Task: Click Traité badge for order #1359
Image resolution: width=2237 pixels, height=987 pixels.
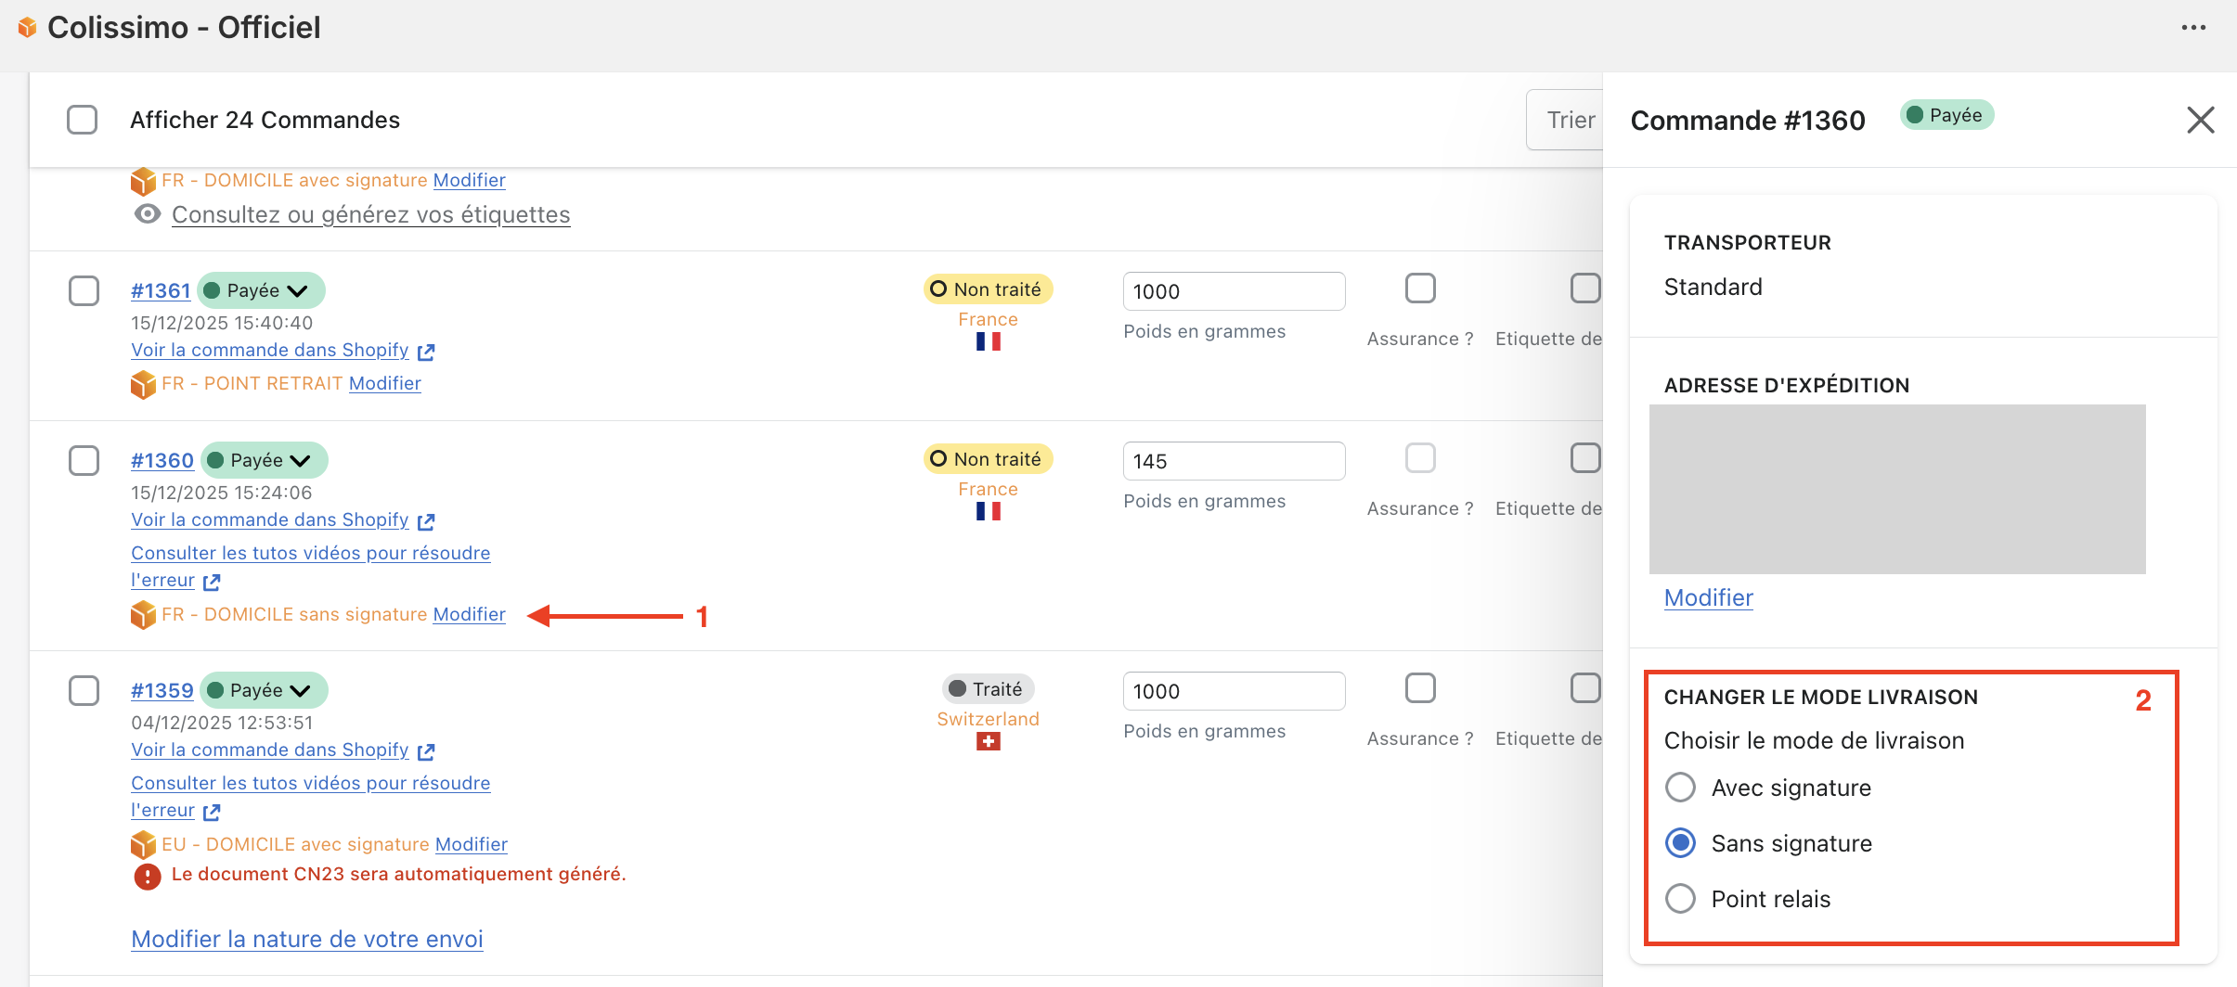Action: pos(988,689)
